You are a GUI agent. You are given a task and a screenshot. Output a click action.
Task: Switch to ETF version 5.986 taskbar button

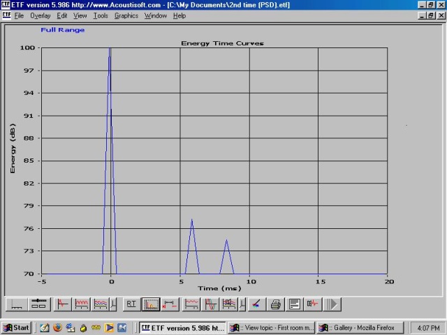[182, 328]
